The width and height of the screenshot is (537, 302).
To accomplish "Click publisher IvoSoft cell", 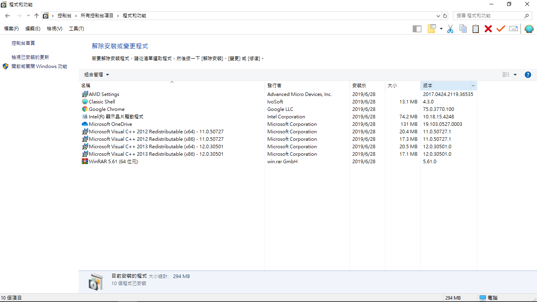I will [x=275, y=102].
